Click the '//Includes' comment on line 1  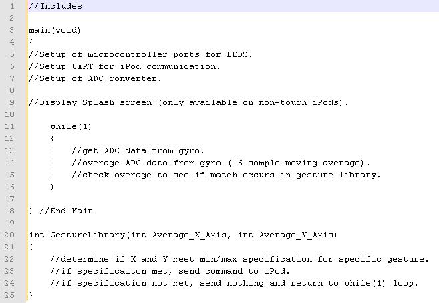55,6
